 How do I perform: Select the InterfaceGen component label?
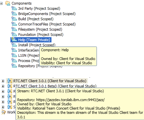(x=29, y=50)
